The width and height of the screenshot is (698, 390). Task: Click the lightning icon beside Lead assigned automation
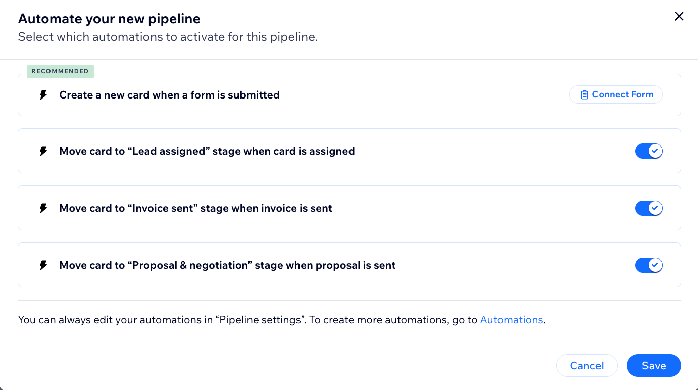[x=43, y=151]
